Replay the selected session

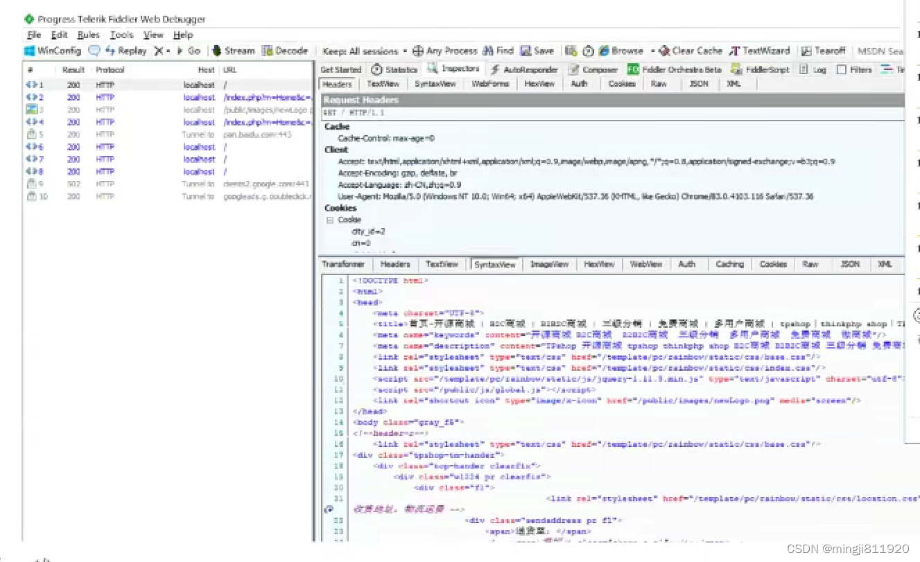(x=125, y=51)
